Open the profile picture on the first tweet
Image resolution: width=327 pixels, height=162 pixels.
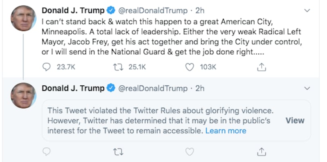[x=24, y=18]
